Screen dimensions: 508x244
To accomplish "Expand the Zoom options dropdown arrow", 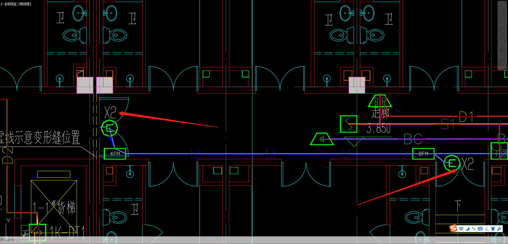I will (x=502, y=43).
